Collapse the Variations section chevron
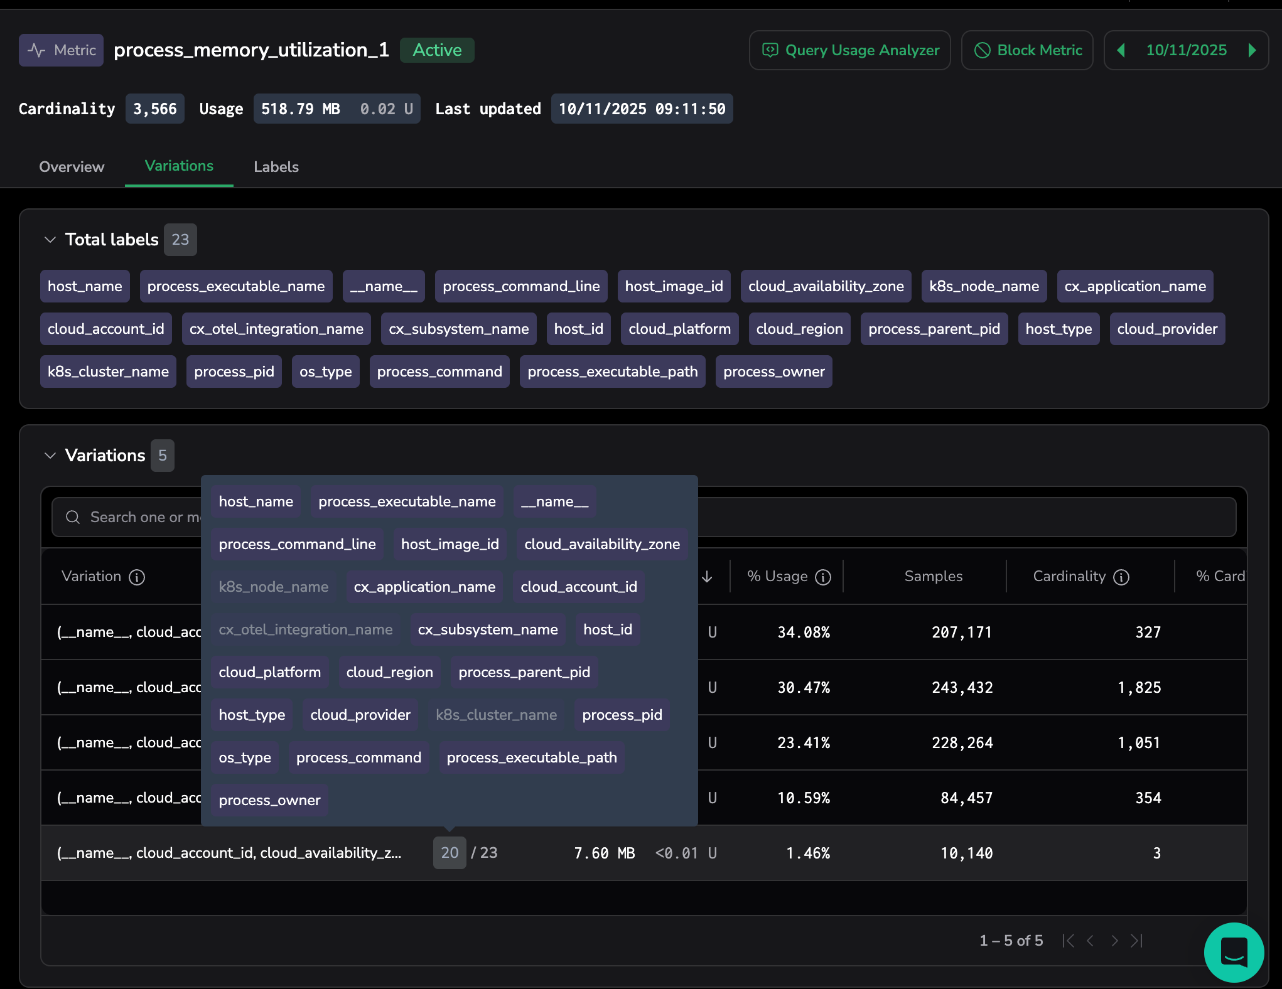This screenshot has width=1282, height=989. tap(50, 456)
